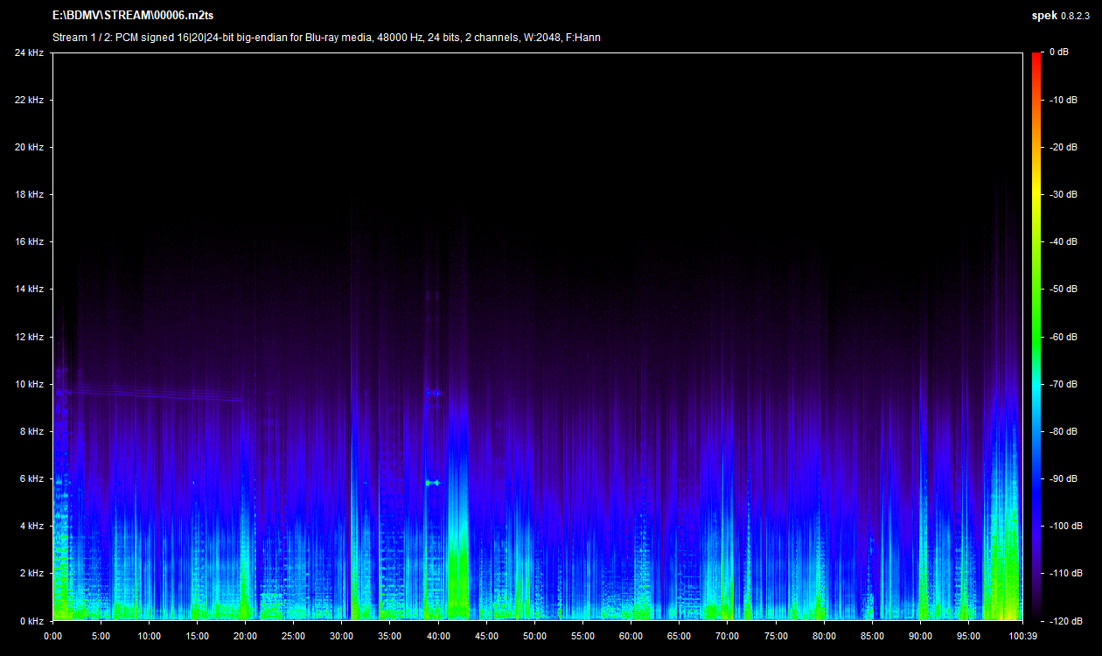Click the -120 dB scale label
This screenshot has width=1102, height=656.
pyautogui.click(x=1064, y=620)
